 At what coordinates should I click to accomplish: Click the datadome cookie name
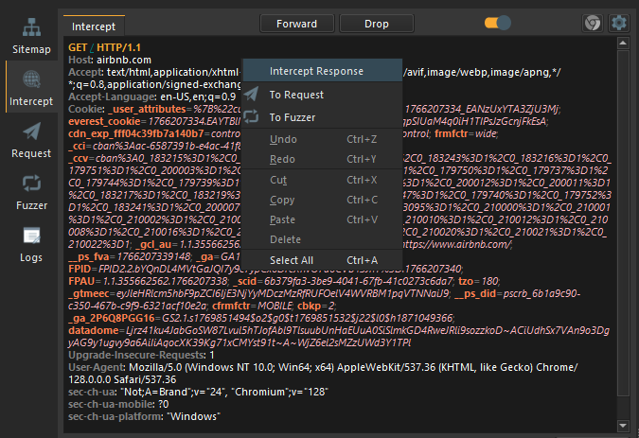tap(94, 330)
